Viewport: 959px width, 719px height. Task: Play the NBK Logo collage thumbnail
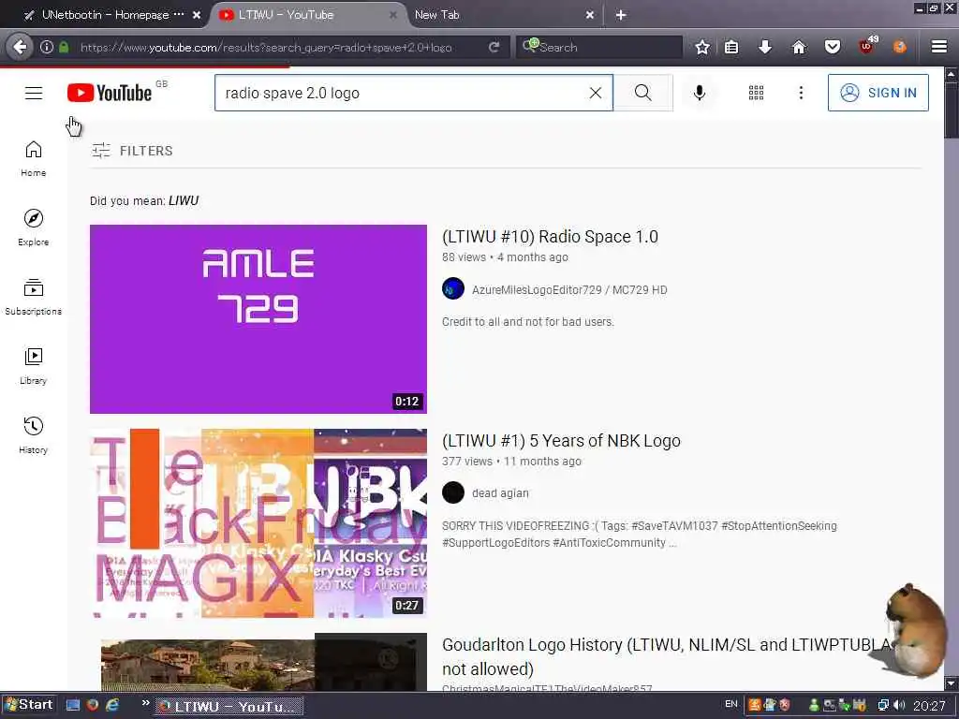pyautogui.click(x=258, y=523)
